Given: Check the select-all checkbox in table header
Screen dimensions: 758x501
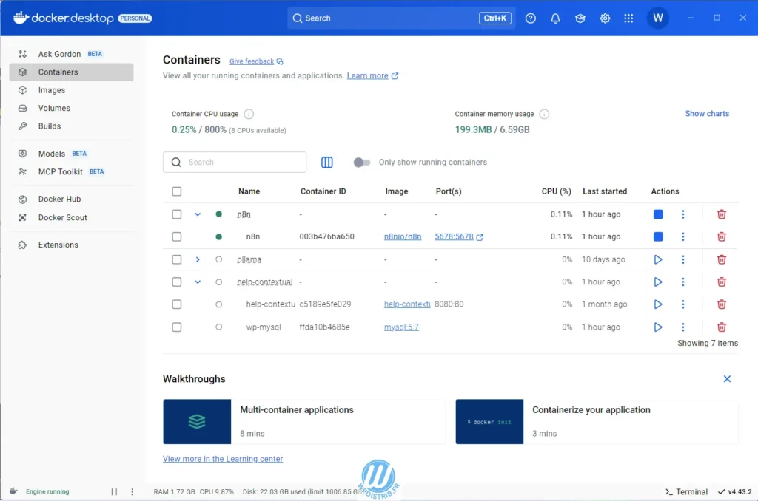Looking at the screenshot, I should [x=176, y=191].
